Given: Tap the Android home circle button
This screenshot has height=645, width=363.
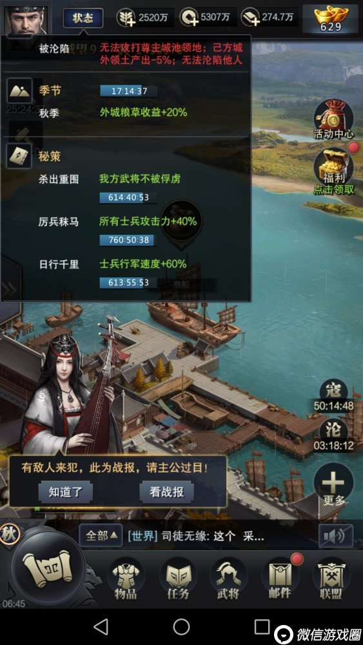Looking at the screenshot, I should point(181,626).
